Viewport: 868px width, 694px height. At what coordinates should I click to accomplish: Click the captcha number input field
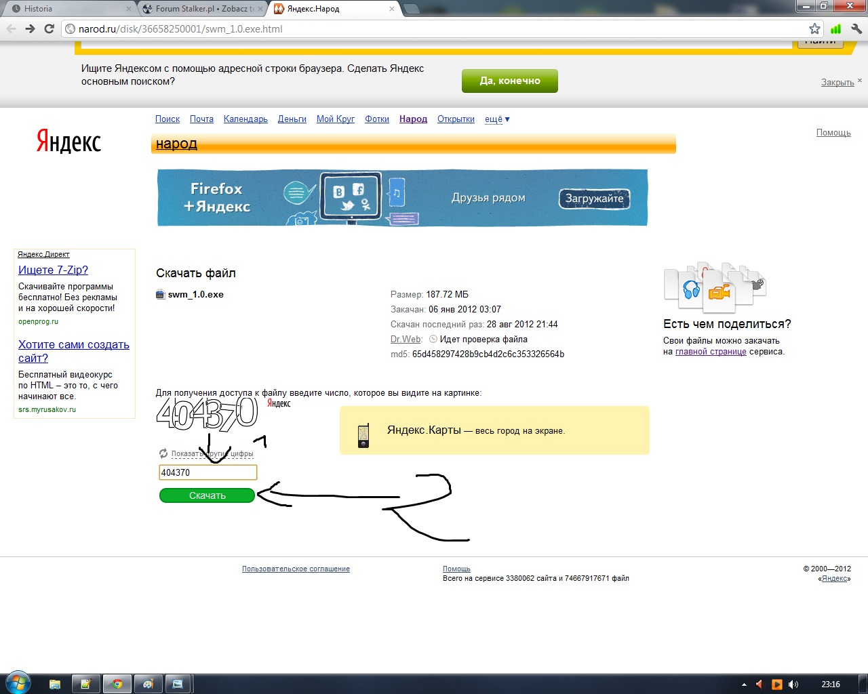click(x=208, y=472)
